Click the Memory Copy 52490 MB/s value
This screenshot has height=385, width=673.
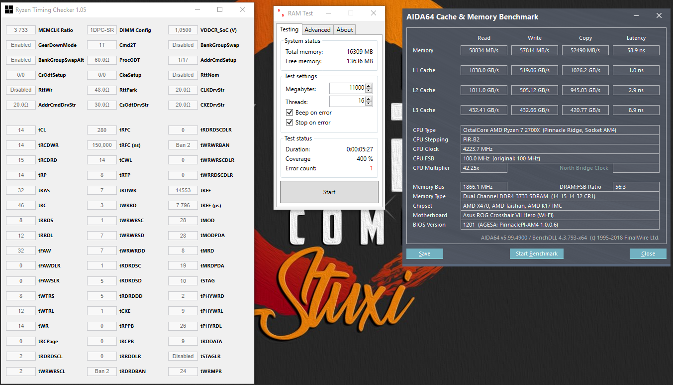(585, 50)
